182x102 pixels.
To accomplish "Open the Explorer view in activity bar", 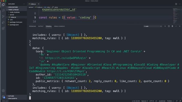I will click(3, 5).
